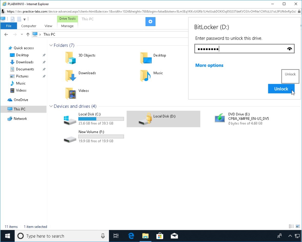Viewport: 302px width, 242px height.
Task: Switch to the Computer ribbon tab
Action: pyautogui.click(x=29, y=26)
